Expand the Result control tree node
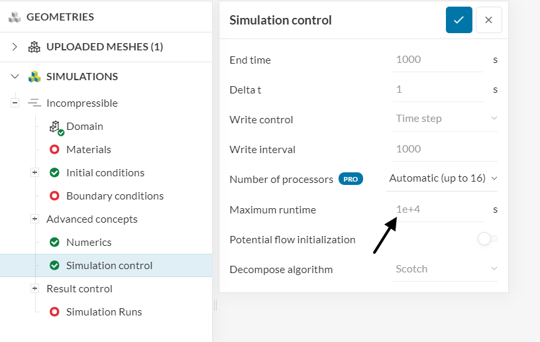Image resolution: width=540 pixels, height=342 pixels. pos(34,288)
